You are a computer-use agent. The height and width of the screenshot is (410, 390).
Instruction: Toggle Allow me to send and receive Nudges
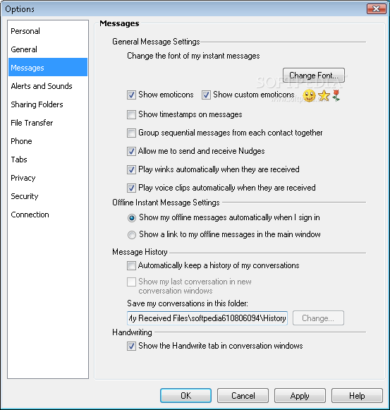coord(131,151)
